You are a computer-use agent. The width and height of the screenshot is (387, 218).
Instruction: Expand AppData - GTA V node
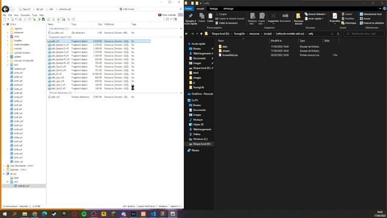pos(4,170)
